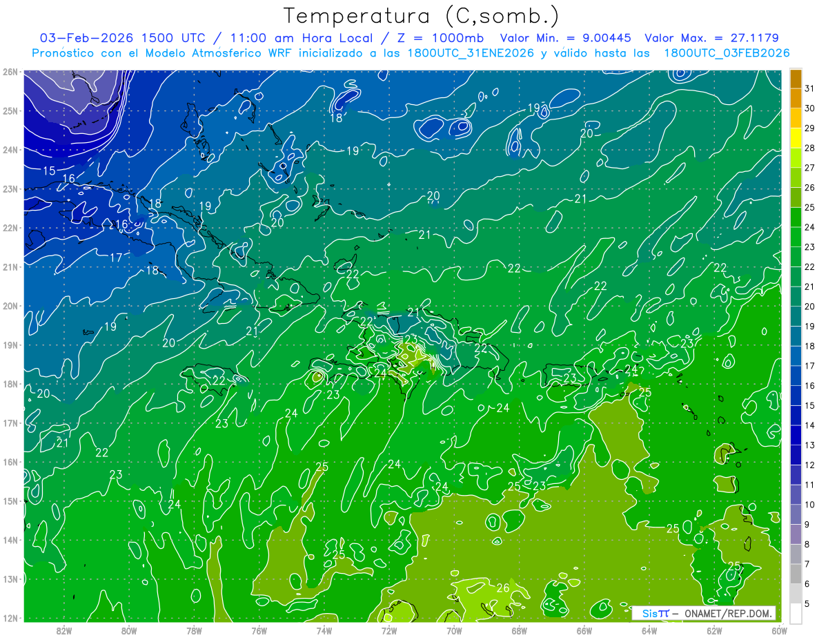Click the colorbar value label "31"
The height and width of the screenshot is (640, 828).
tap(810, 89)
